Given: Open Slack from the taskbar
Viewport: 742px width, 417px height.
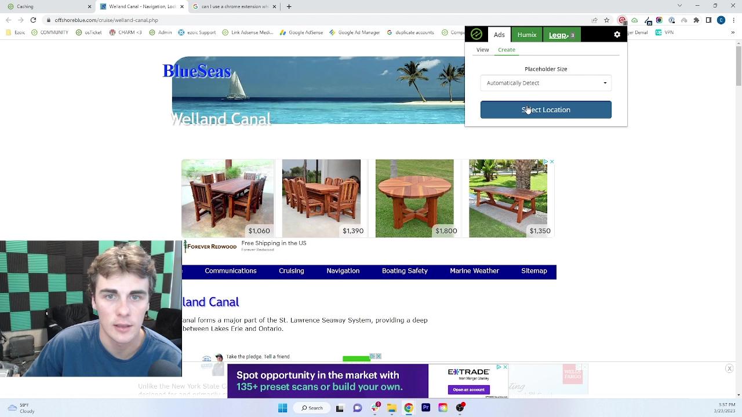Looking at the screenshot, I should [375, 408].
